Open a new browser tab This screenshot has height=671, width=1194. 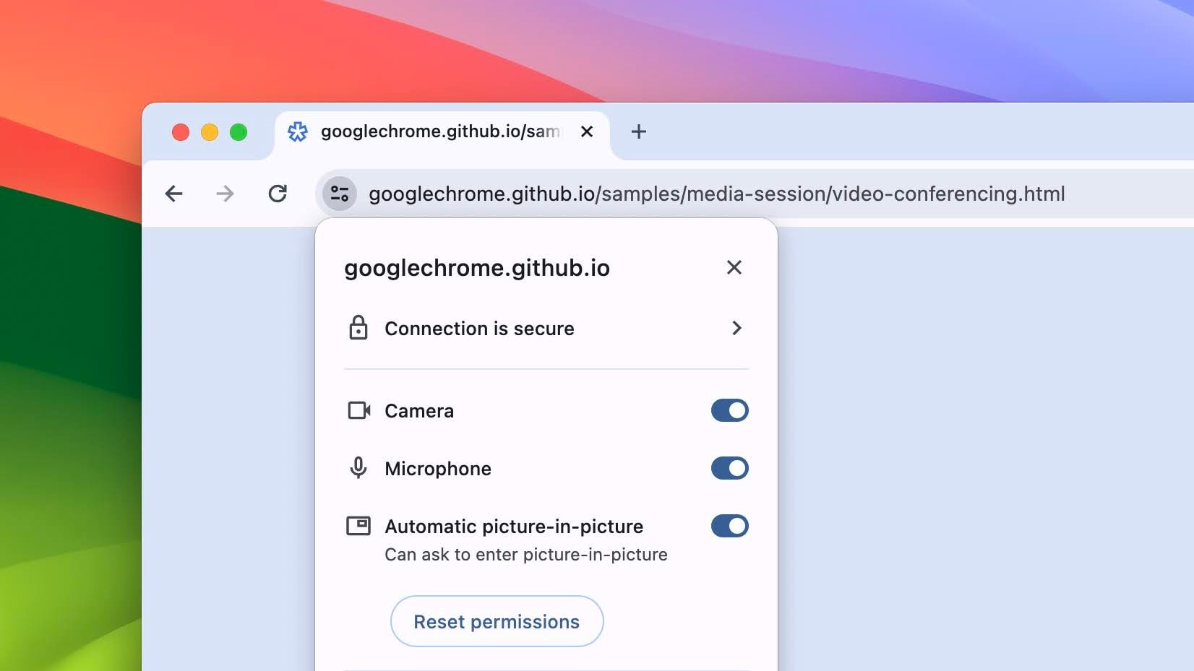click(x=638, y=131)
